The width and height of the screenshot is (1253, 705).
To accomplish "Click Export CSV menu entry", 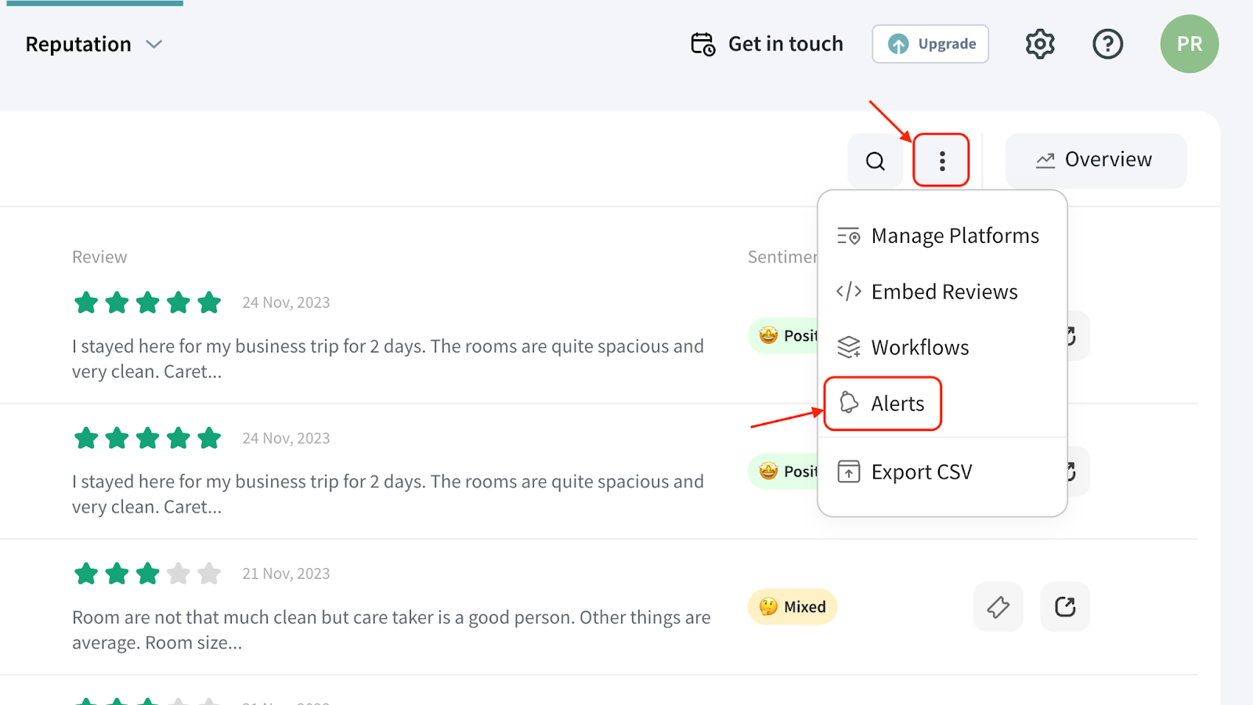I will click(x=921, y=472).
